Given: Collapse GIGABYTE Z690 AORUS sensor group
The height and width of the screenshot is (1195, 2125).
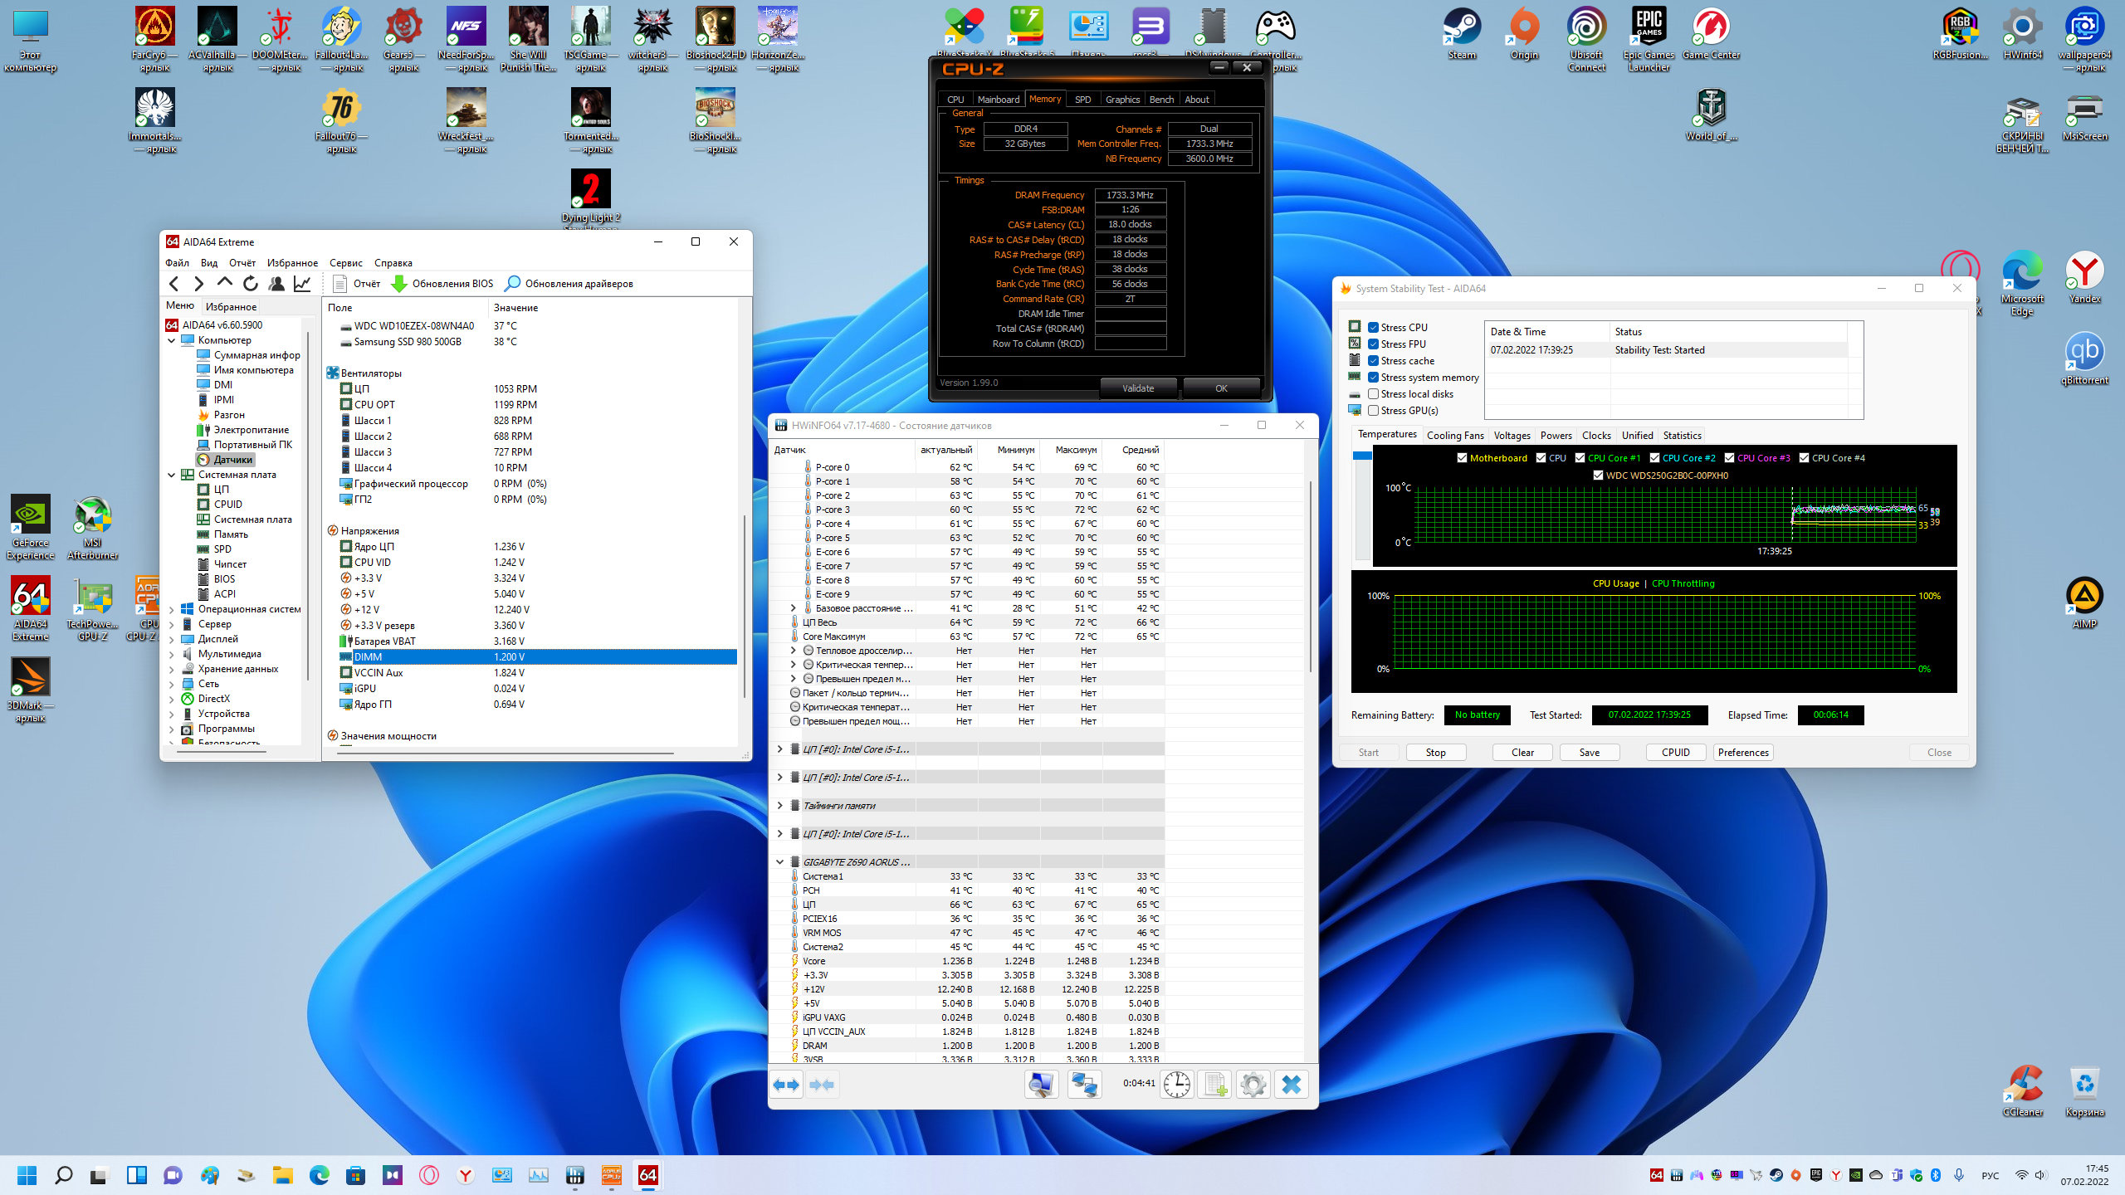Looking at the screenshot, I should pos(779,862).
